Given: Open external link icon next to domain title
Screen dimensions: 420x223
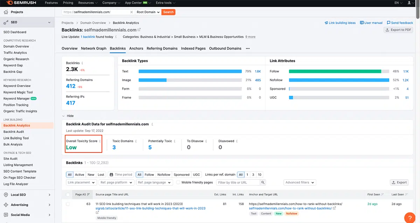Looking at the screenshot, I should tap(139, 30).
